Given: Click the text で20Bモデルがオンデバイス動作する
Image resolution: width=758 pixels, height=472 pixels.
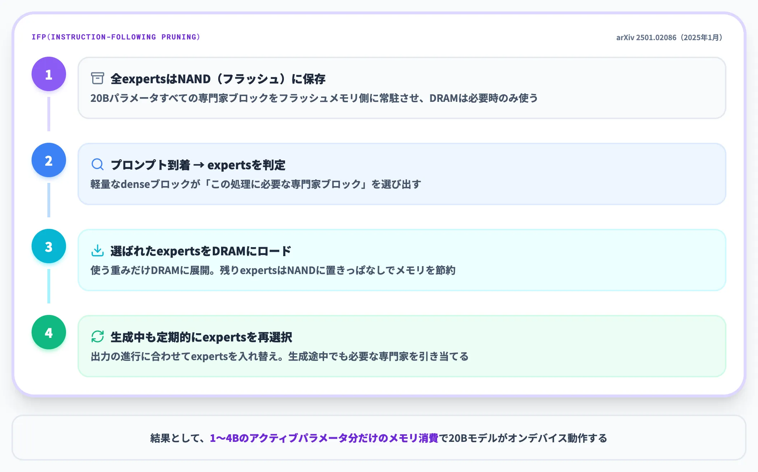Looking at the screenshot, I should tap(523, 438).
